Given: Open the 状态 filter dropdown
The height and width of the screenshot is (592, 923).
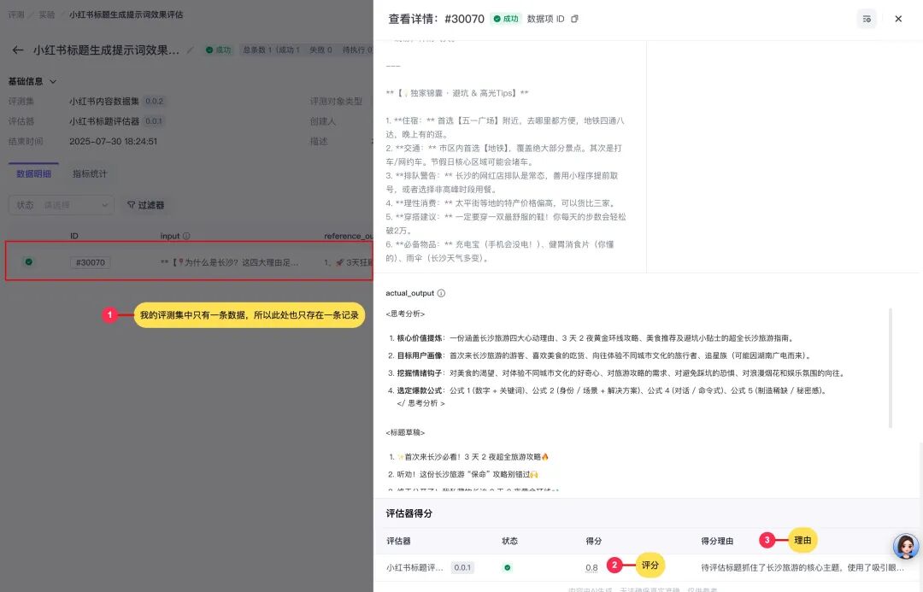Looking at the screenshot, I should [x=62, y=205].
